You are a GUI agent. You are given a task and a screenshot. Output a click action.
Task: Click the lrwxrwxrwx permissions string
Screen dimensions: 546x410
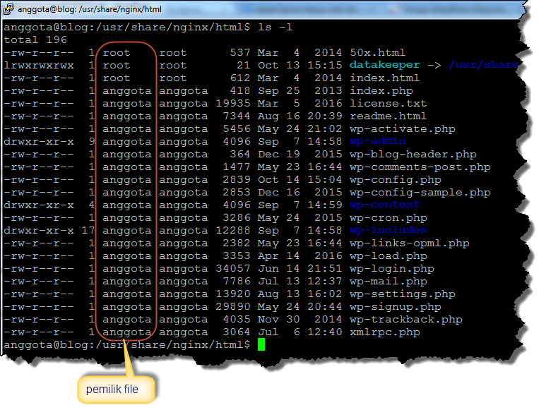click(38, 65)
